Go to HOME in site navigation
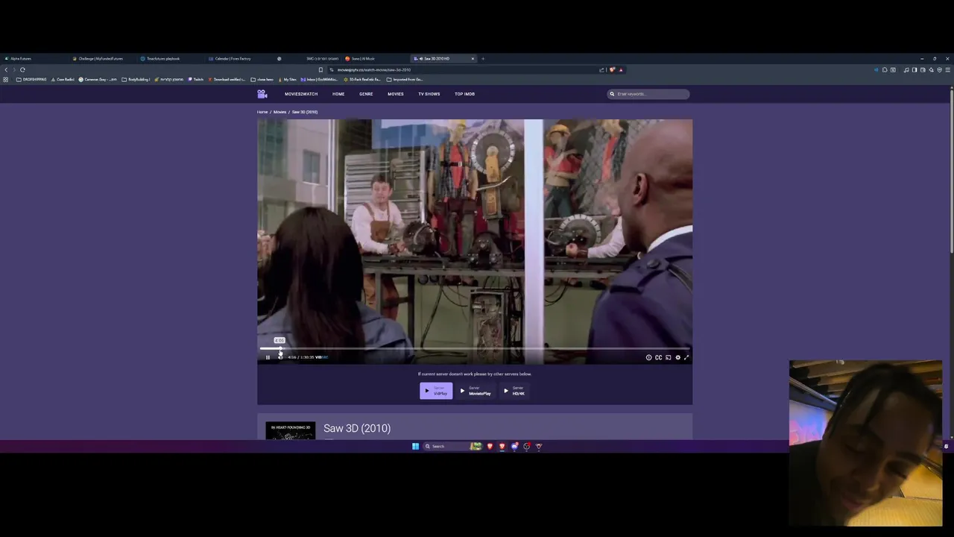This screenshot has width=954, height=537. tap(338, 94)
